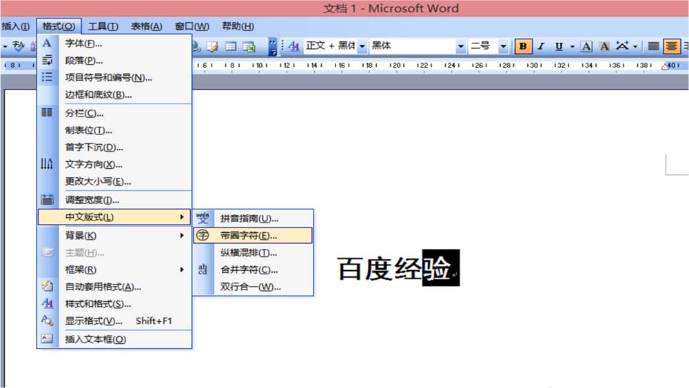Screen dimensions: 689x388
Task: Open 拼音指南 phonetic guide
Action: 249,218
